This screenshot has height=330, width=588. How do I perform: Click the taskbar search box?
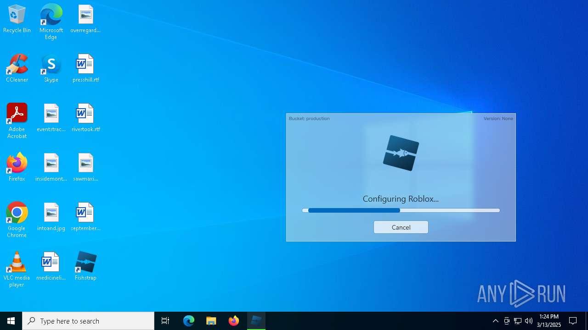click(x=88, y=321)
